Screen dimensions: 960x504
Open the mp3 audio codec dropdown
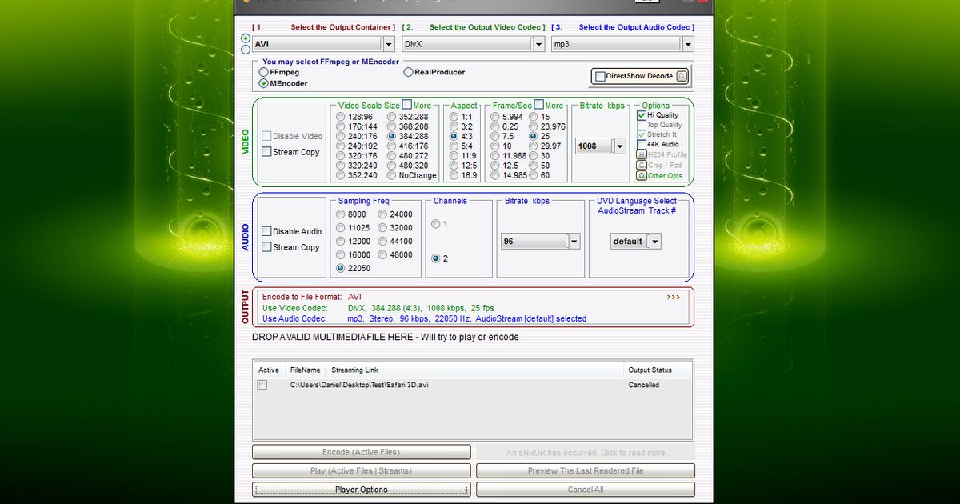tap(686, 44)
